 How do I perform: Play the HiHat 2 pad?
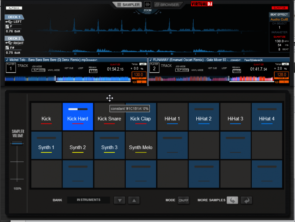pos(204,117)
